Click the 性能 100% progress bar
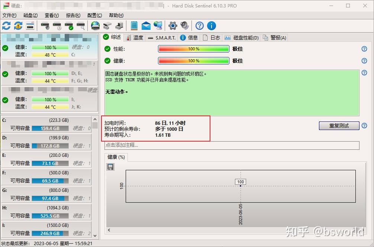Image resolution: width=374 pixels, height=247 pixels. pyautogui.click(x=193, y=49)
